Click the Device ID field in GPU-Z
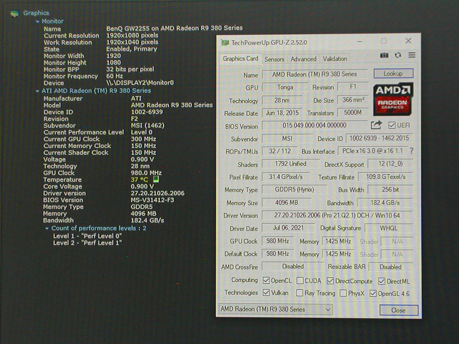The height and width of the screenshot is (344, 459). click(x=379, y=138)
